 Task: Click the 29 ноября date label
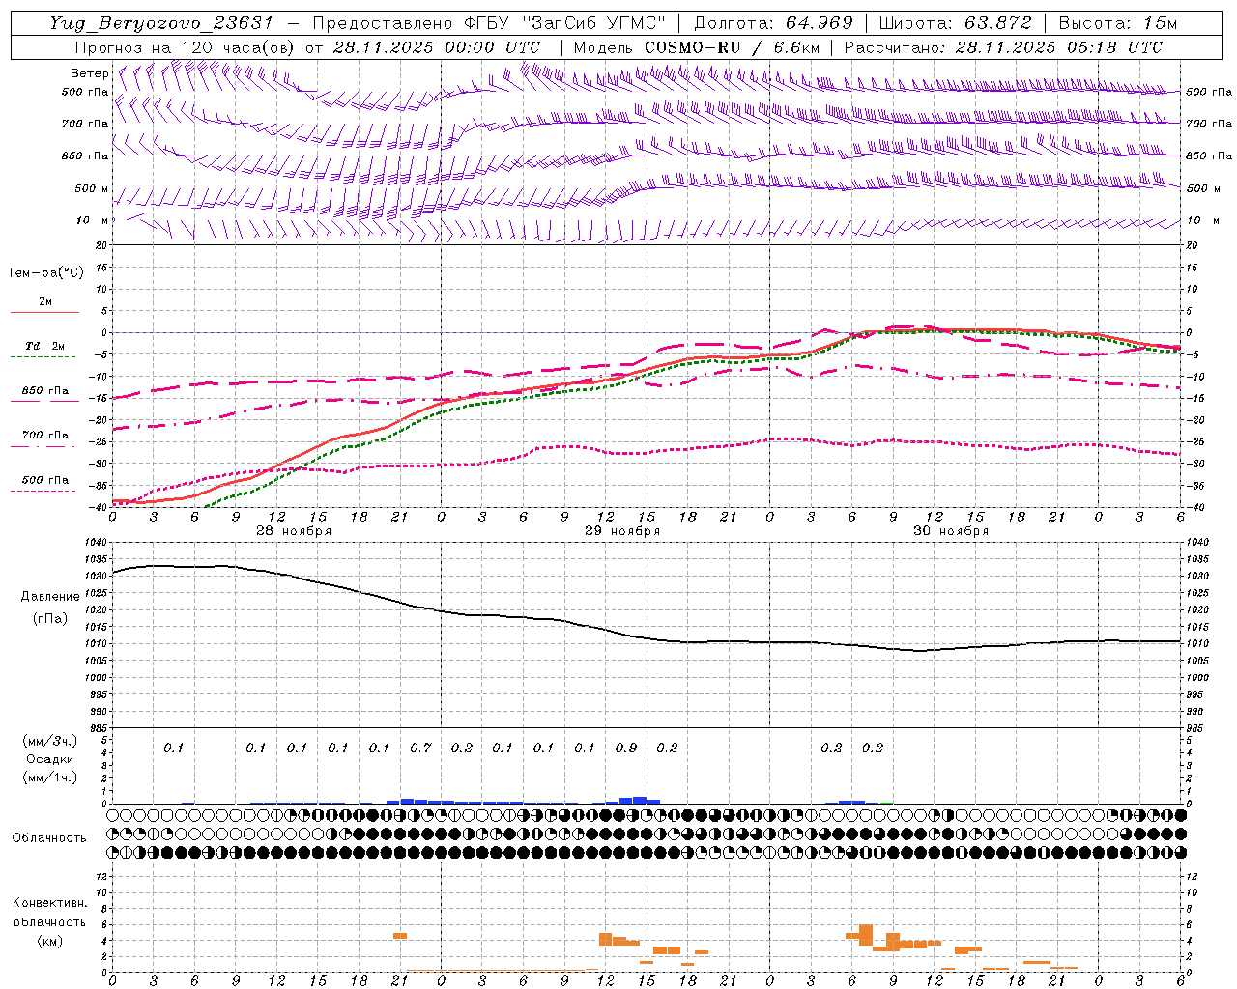[x=622, y=531]
